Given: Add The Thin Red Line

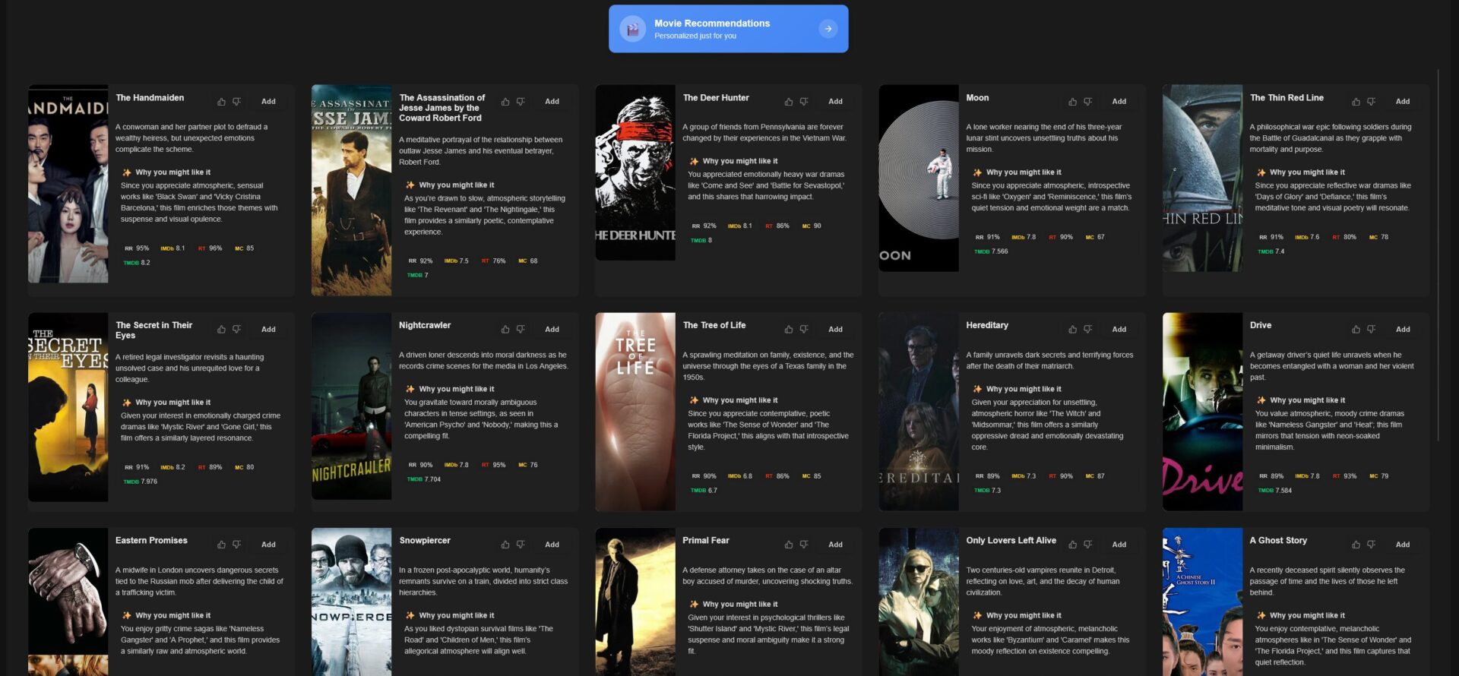Looking at the screenshot, I should (1402, 102).
